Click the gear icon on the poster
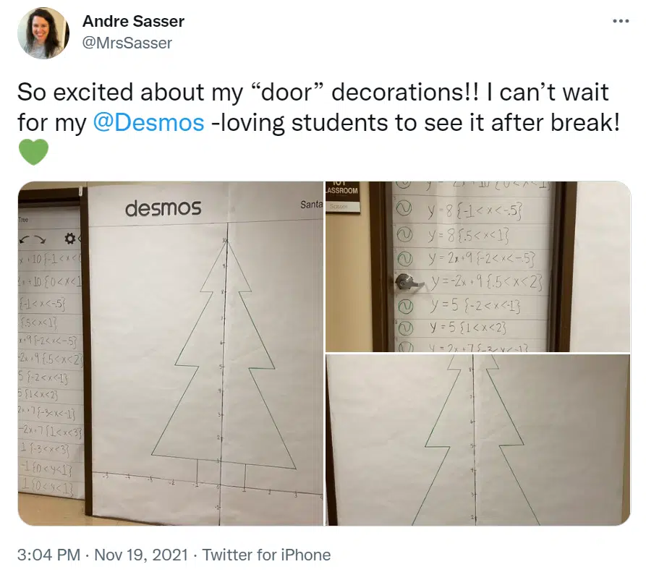646x572 pixels. [x=70, y=239]
